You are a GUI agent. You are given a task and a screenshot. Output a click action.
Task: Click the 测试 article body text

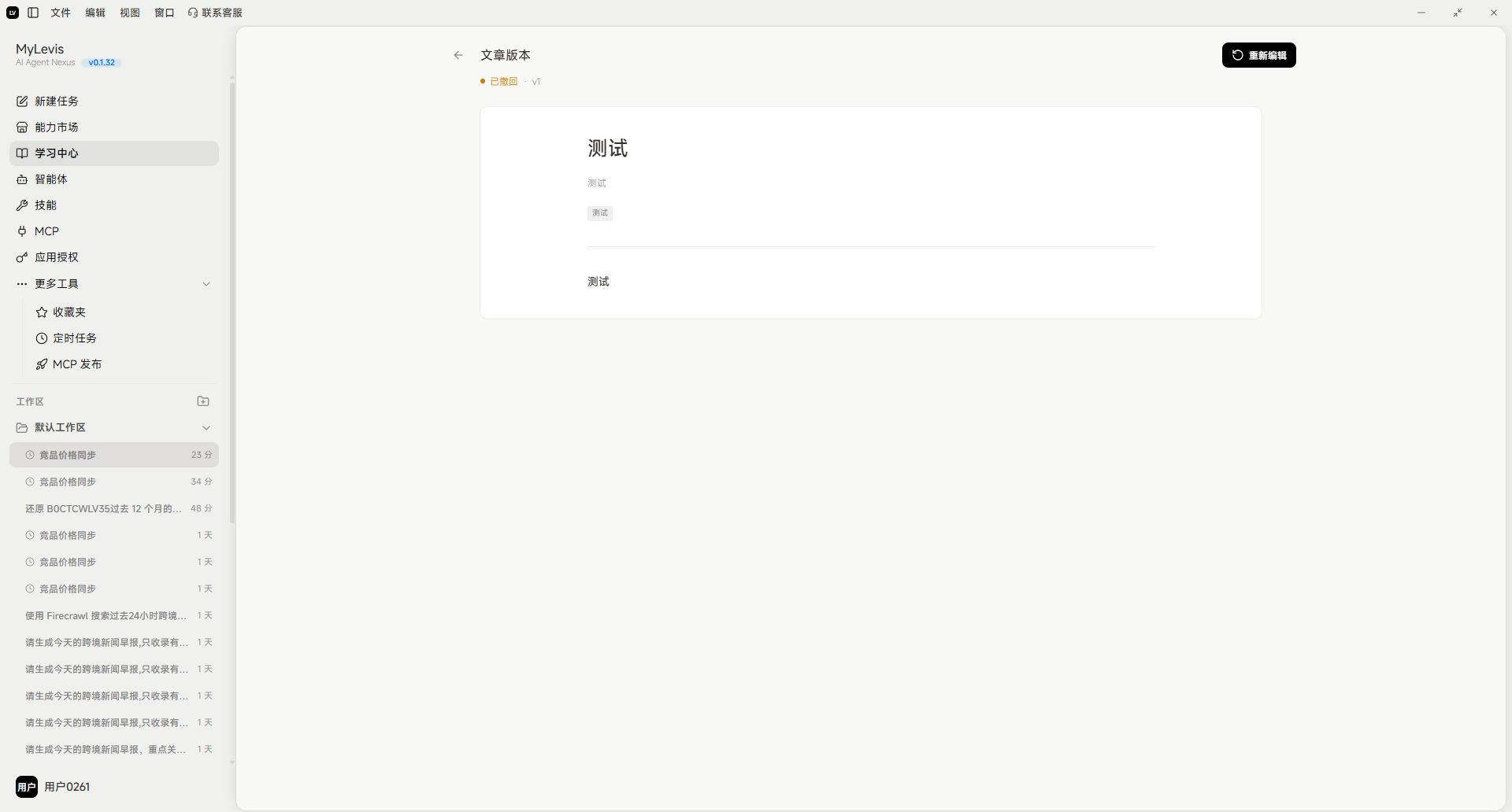tap(598, 282)
